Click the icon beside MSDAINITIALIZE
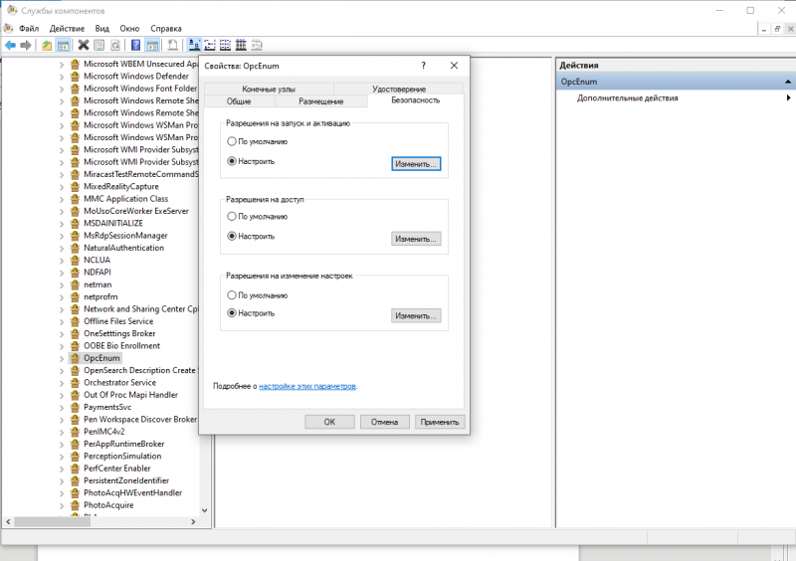 point(74,223)
